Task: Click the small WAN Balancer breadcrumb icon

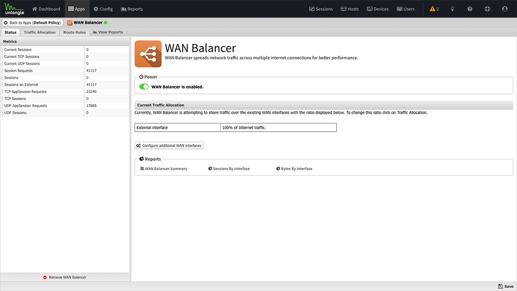Action: coord(70,23)
